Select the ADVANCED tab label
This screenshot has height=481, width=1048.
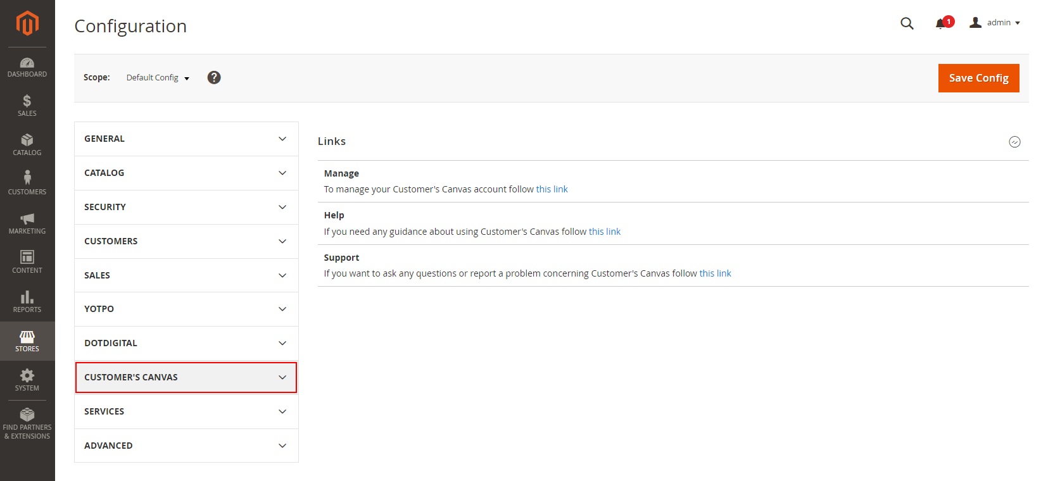tap(108, 446)
